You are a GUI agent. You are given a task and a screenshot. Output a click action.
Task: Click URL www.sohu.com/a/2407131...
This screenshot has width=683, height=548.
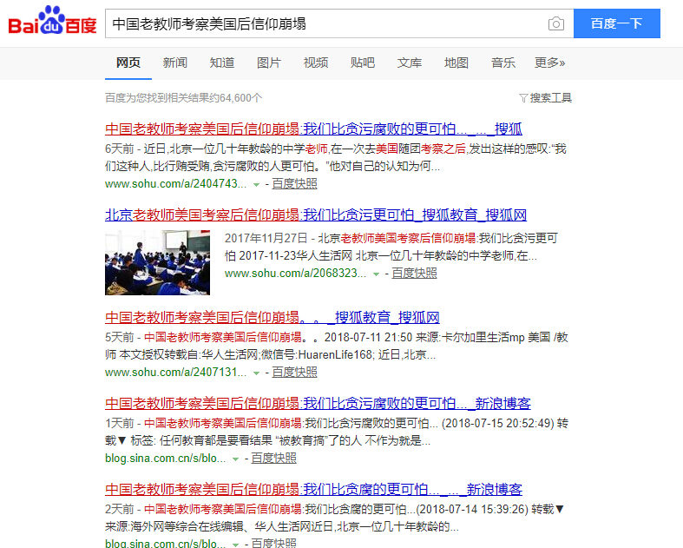[x=175, y=373]
